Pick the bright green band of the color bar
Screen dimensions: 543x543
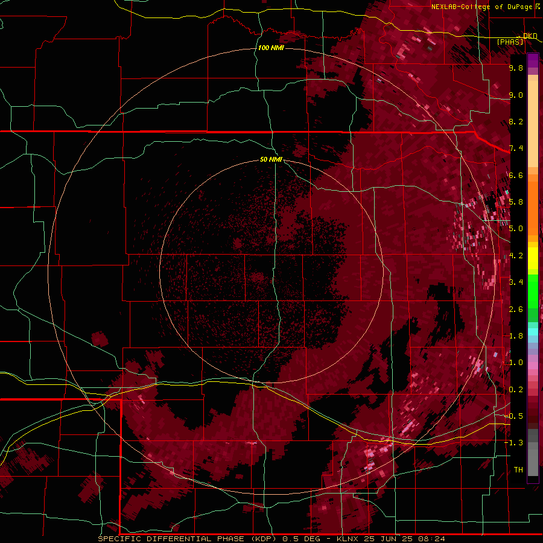(x=533, y=291)
